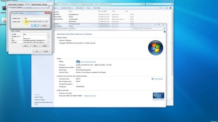Open Windows Experience Index link
This screenshot has width=218, height=122.
pos(88,62)
